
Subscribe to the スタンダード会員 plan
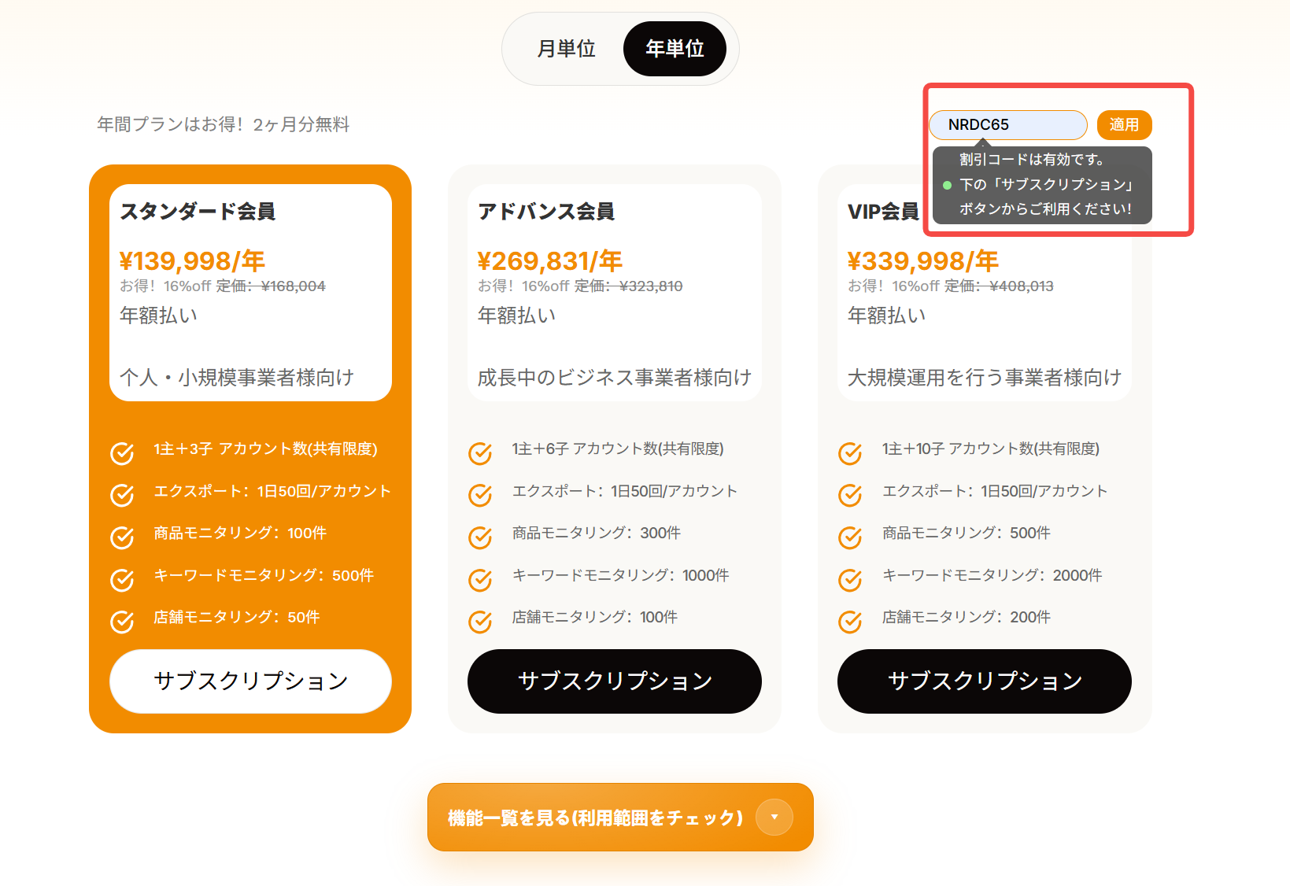(250, 681)
